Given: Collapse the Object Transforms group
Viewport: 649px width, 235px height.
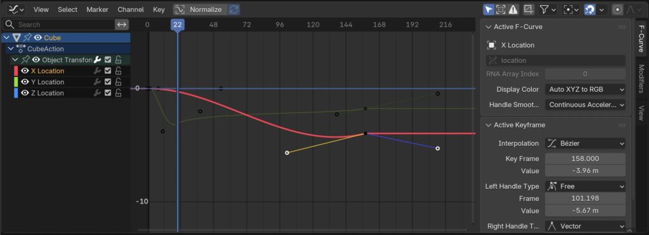Looking at the screenshot, I should click(15, 60).
